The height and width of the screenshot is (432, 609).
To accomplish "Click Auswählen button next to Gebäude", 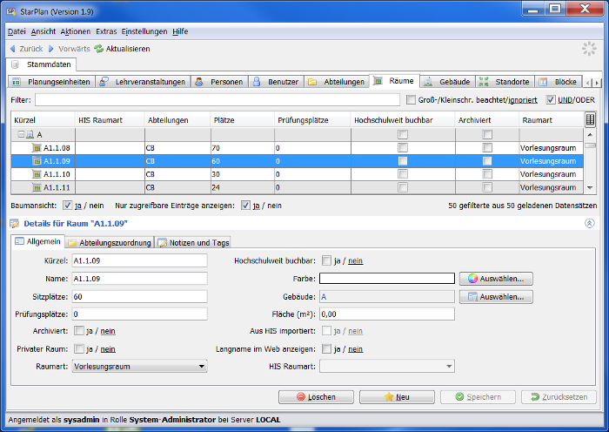I will 496,297.
